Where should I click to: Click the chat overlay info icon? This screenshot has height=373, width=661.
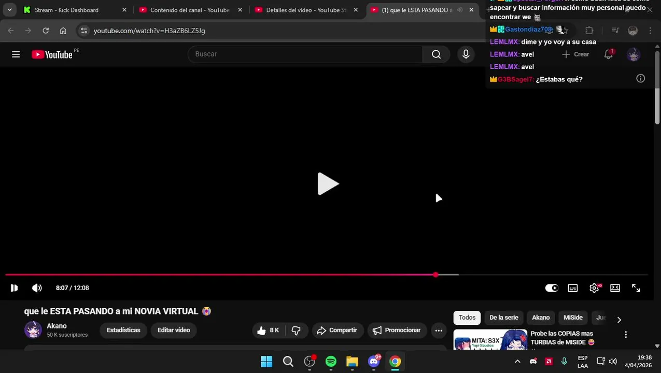tap(641, 79)
